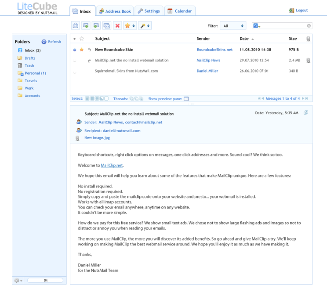Open the folder actions gear menu
Viewport: 327px width, 292px height.
tap(18, 280)
